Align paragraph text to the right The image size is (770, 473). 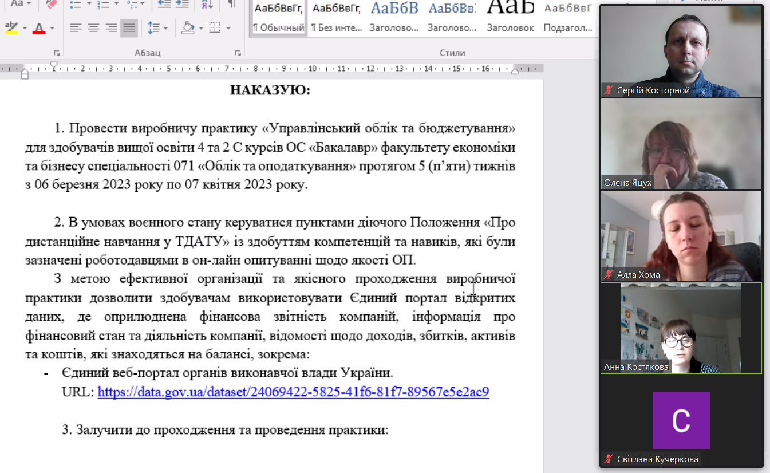point(111,27)
